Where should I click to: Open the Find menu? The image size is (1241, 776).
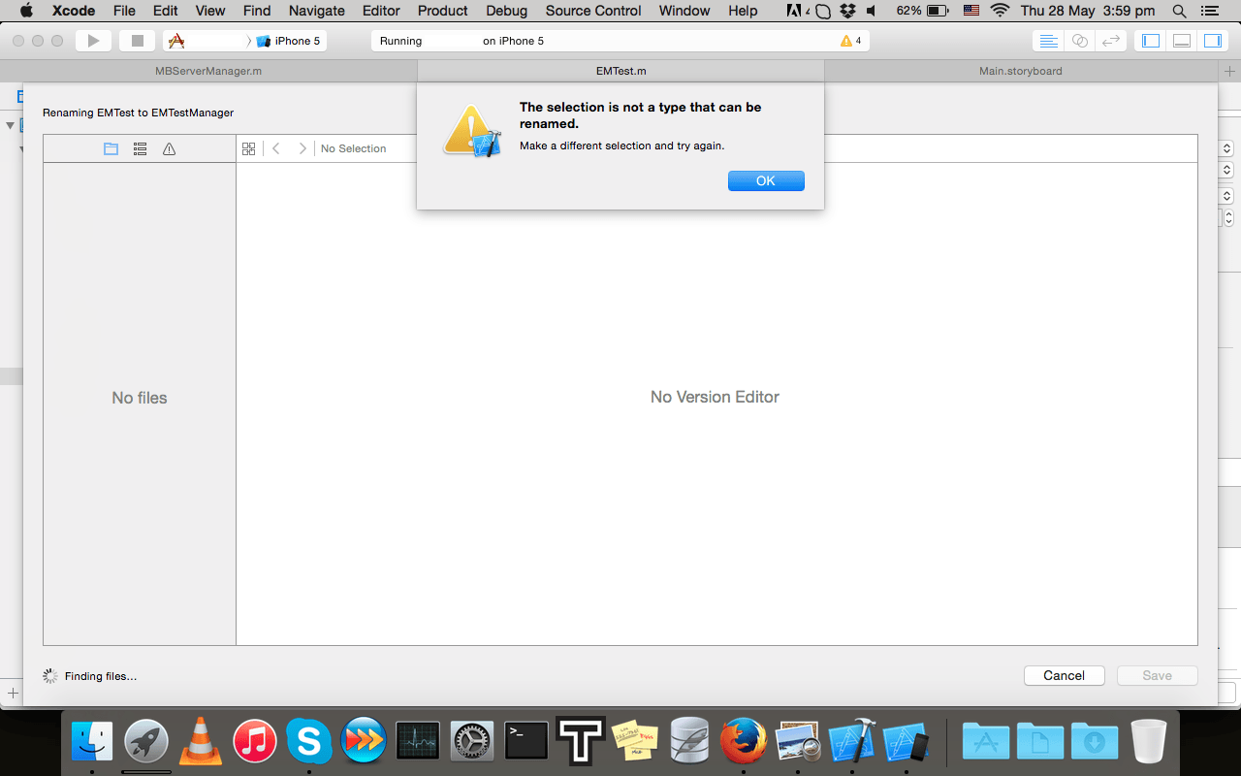click(x=257, y=11)
